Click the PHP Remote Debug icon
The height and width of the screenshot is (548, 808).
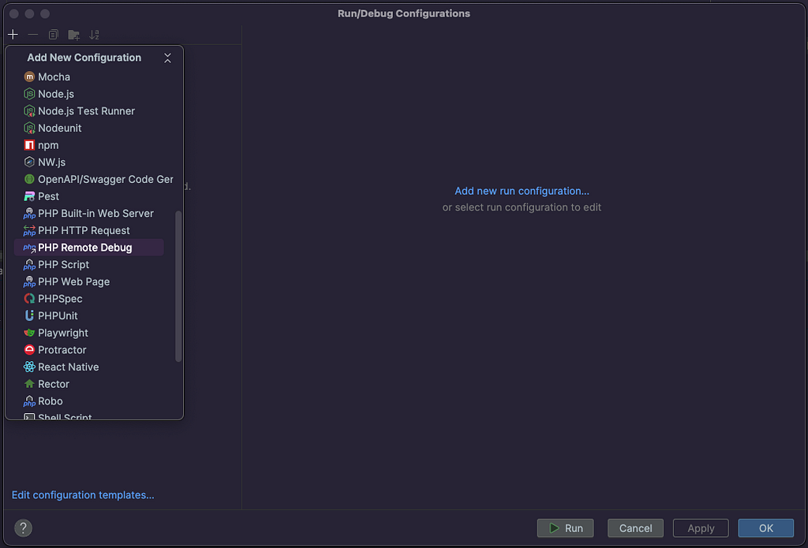point(29,248)
